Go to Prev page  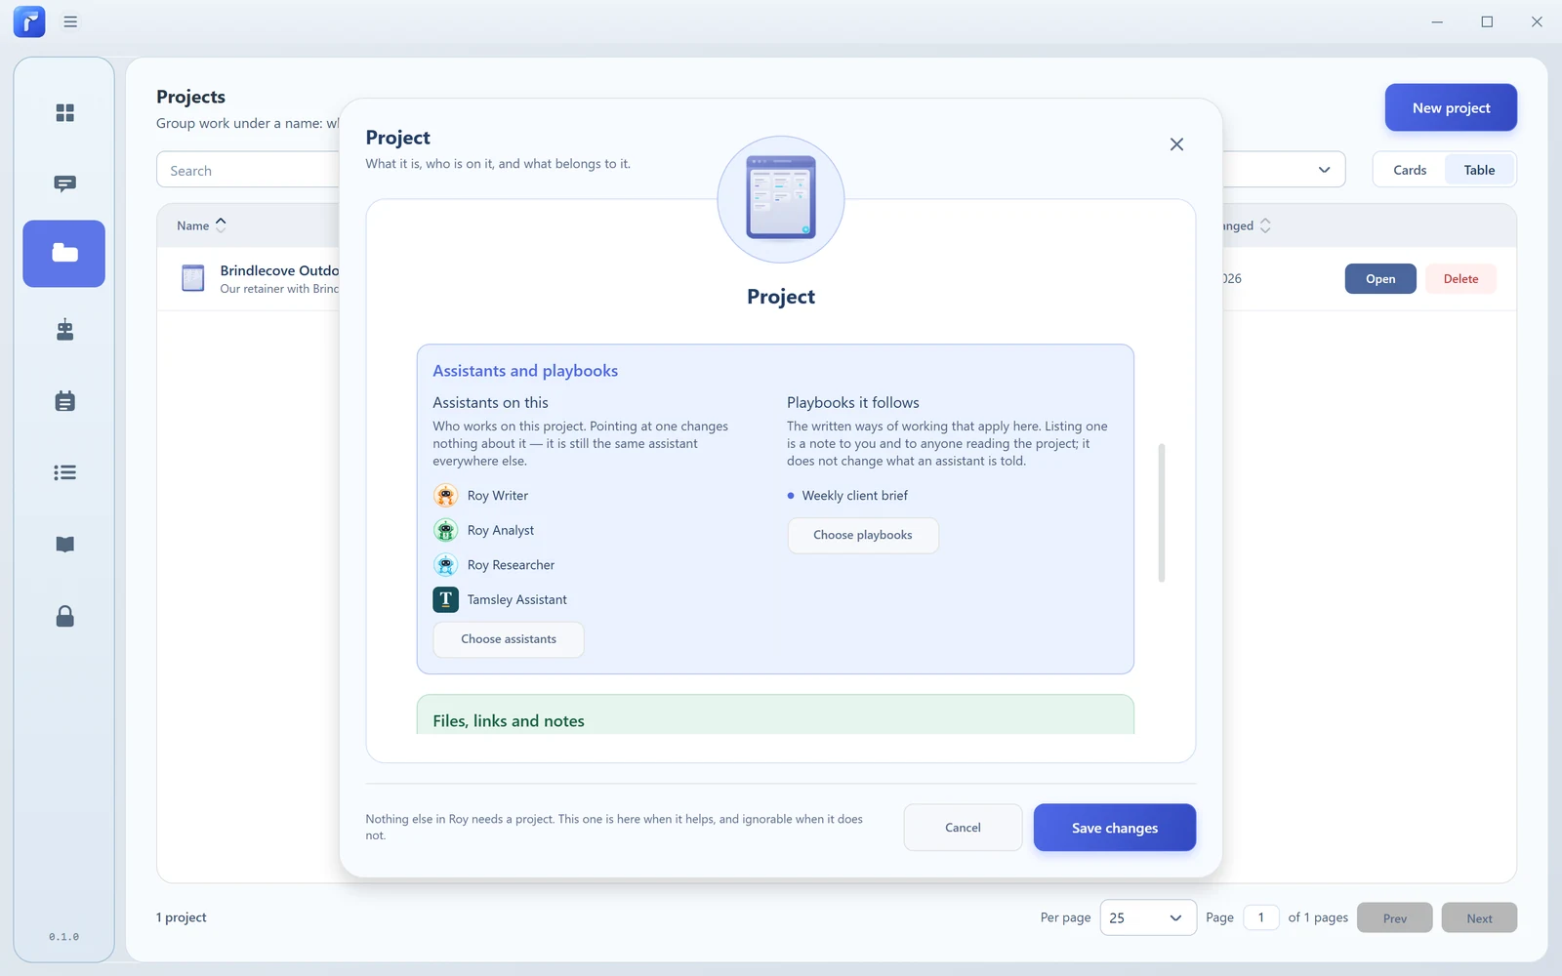(1395, 917)
